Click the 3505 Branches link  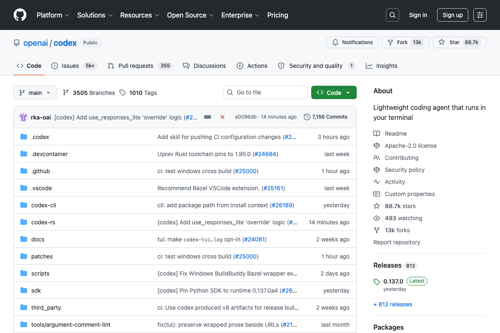click(x=89, y=93)
